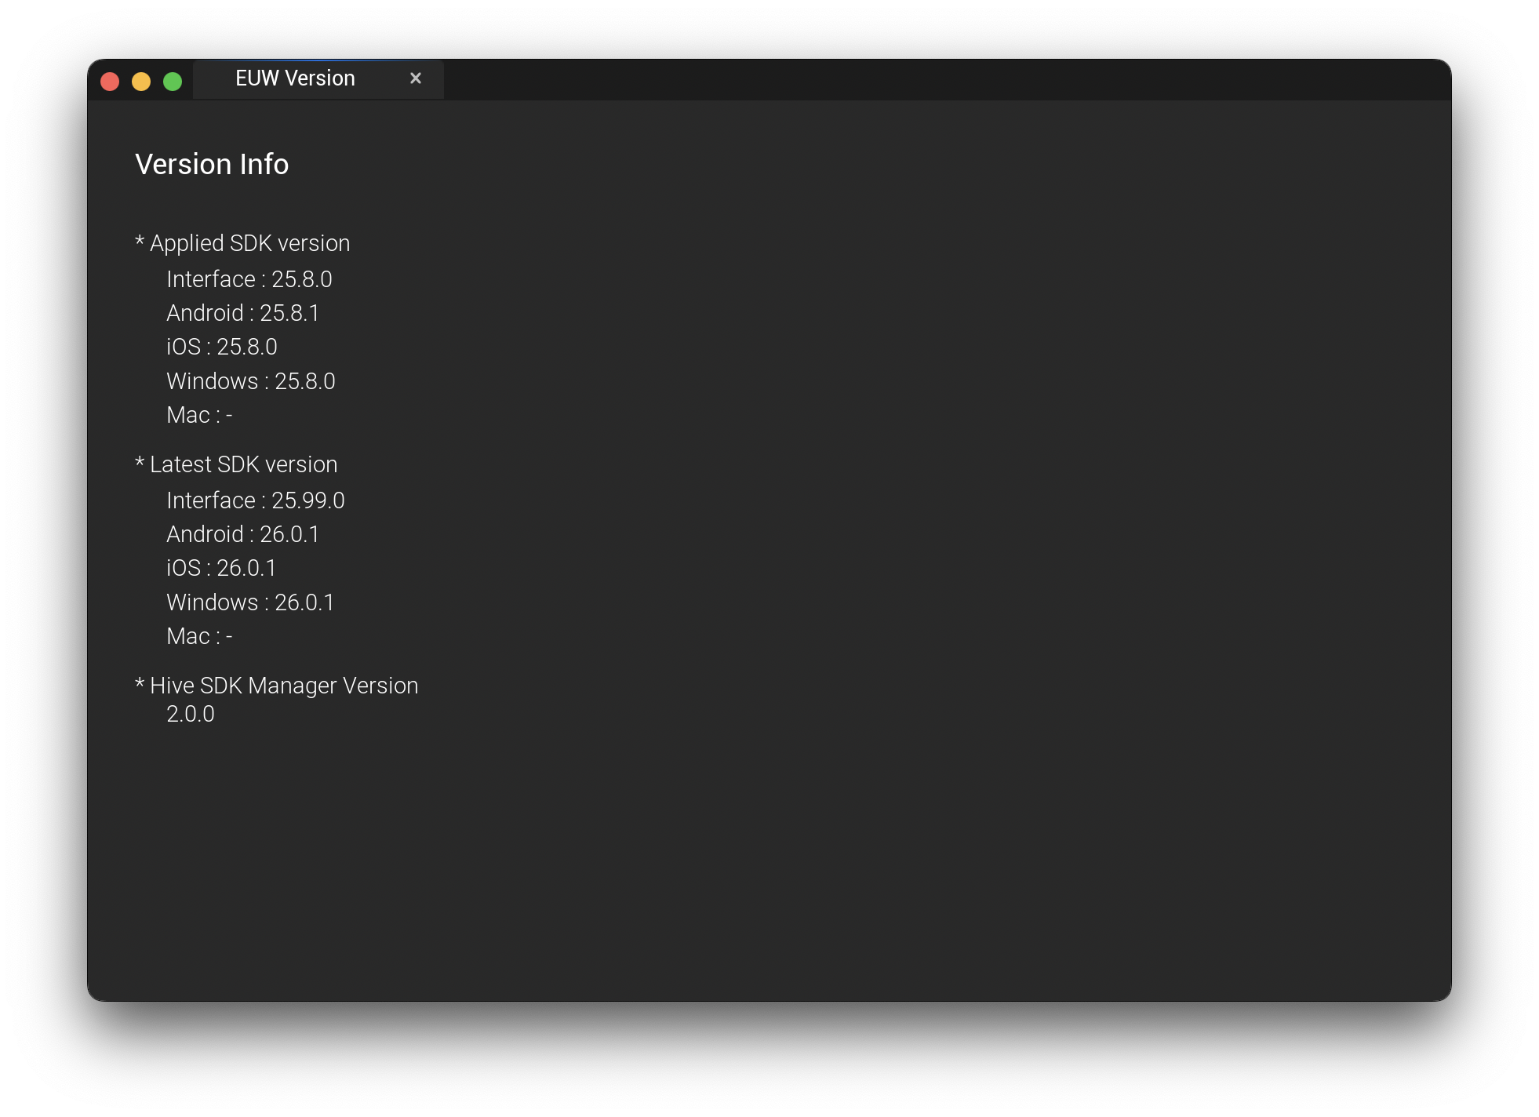Viewport: 1539px width, 1117px height.
Task: Click the manager version number 2.0.0
Action: click(x=191, y=714)
